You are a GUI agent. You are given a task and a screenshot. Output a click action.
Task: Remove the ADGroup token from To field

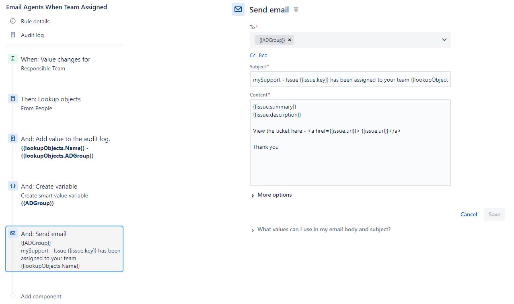click(x=289, y=40)
